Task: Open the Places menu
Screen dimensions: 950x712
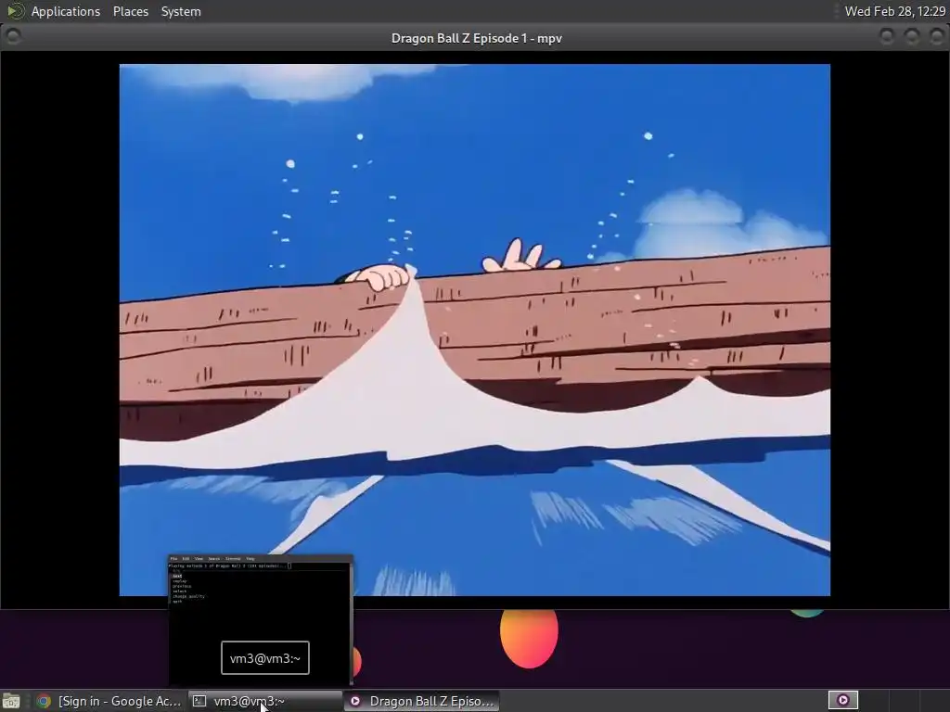Action: coord(131,11)
